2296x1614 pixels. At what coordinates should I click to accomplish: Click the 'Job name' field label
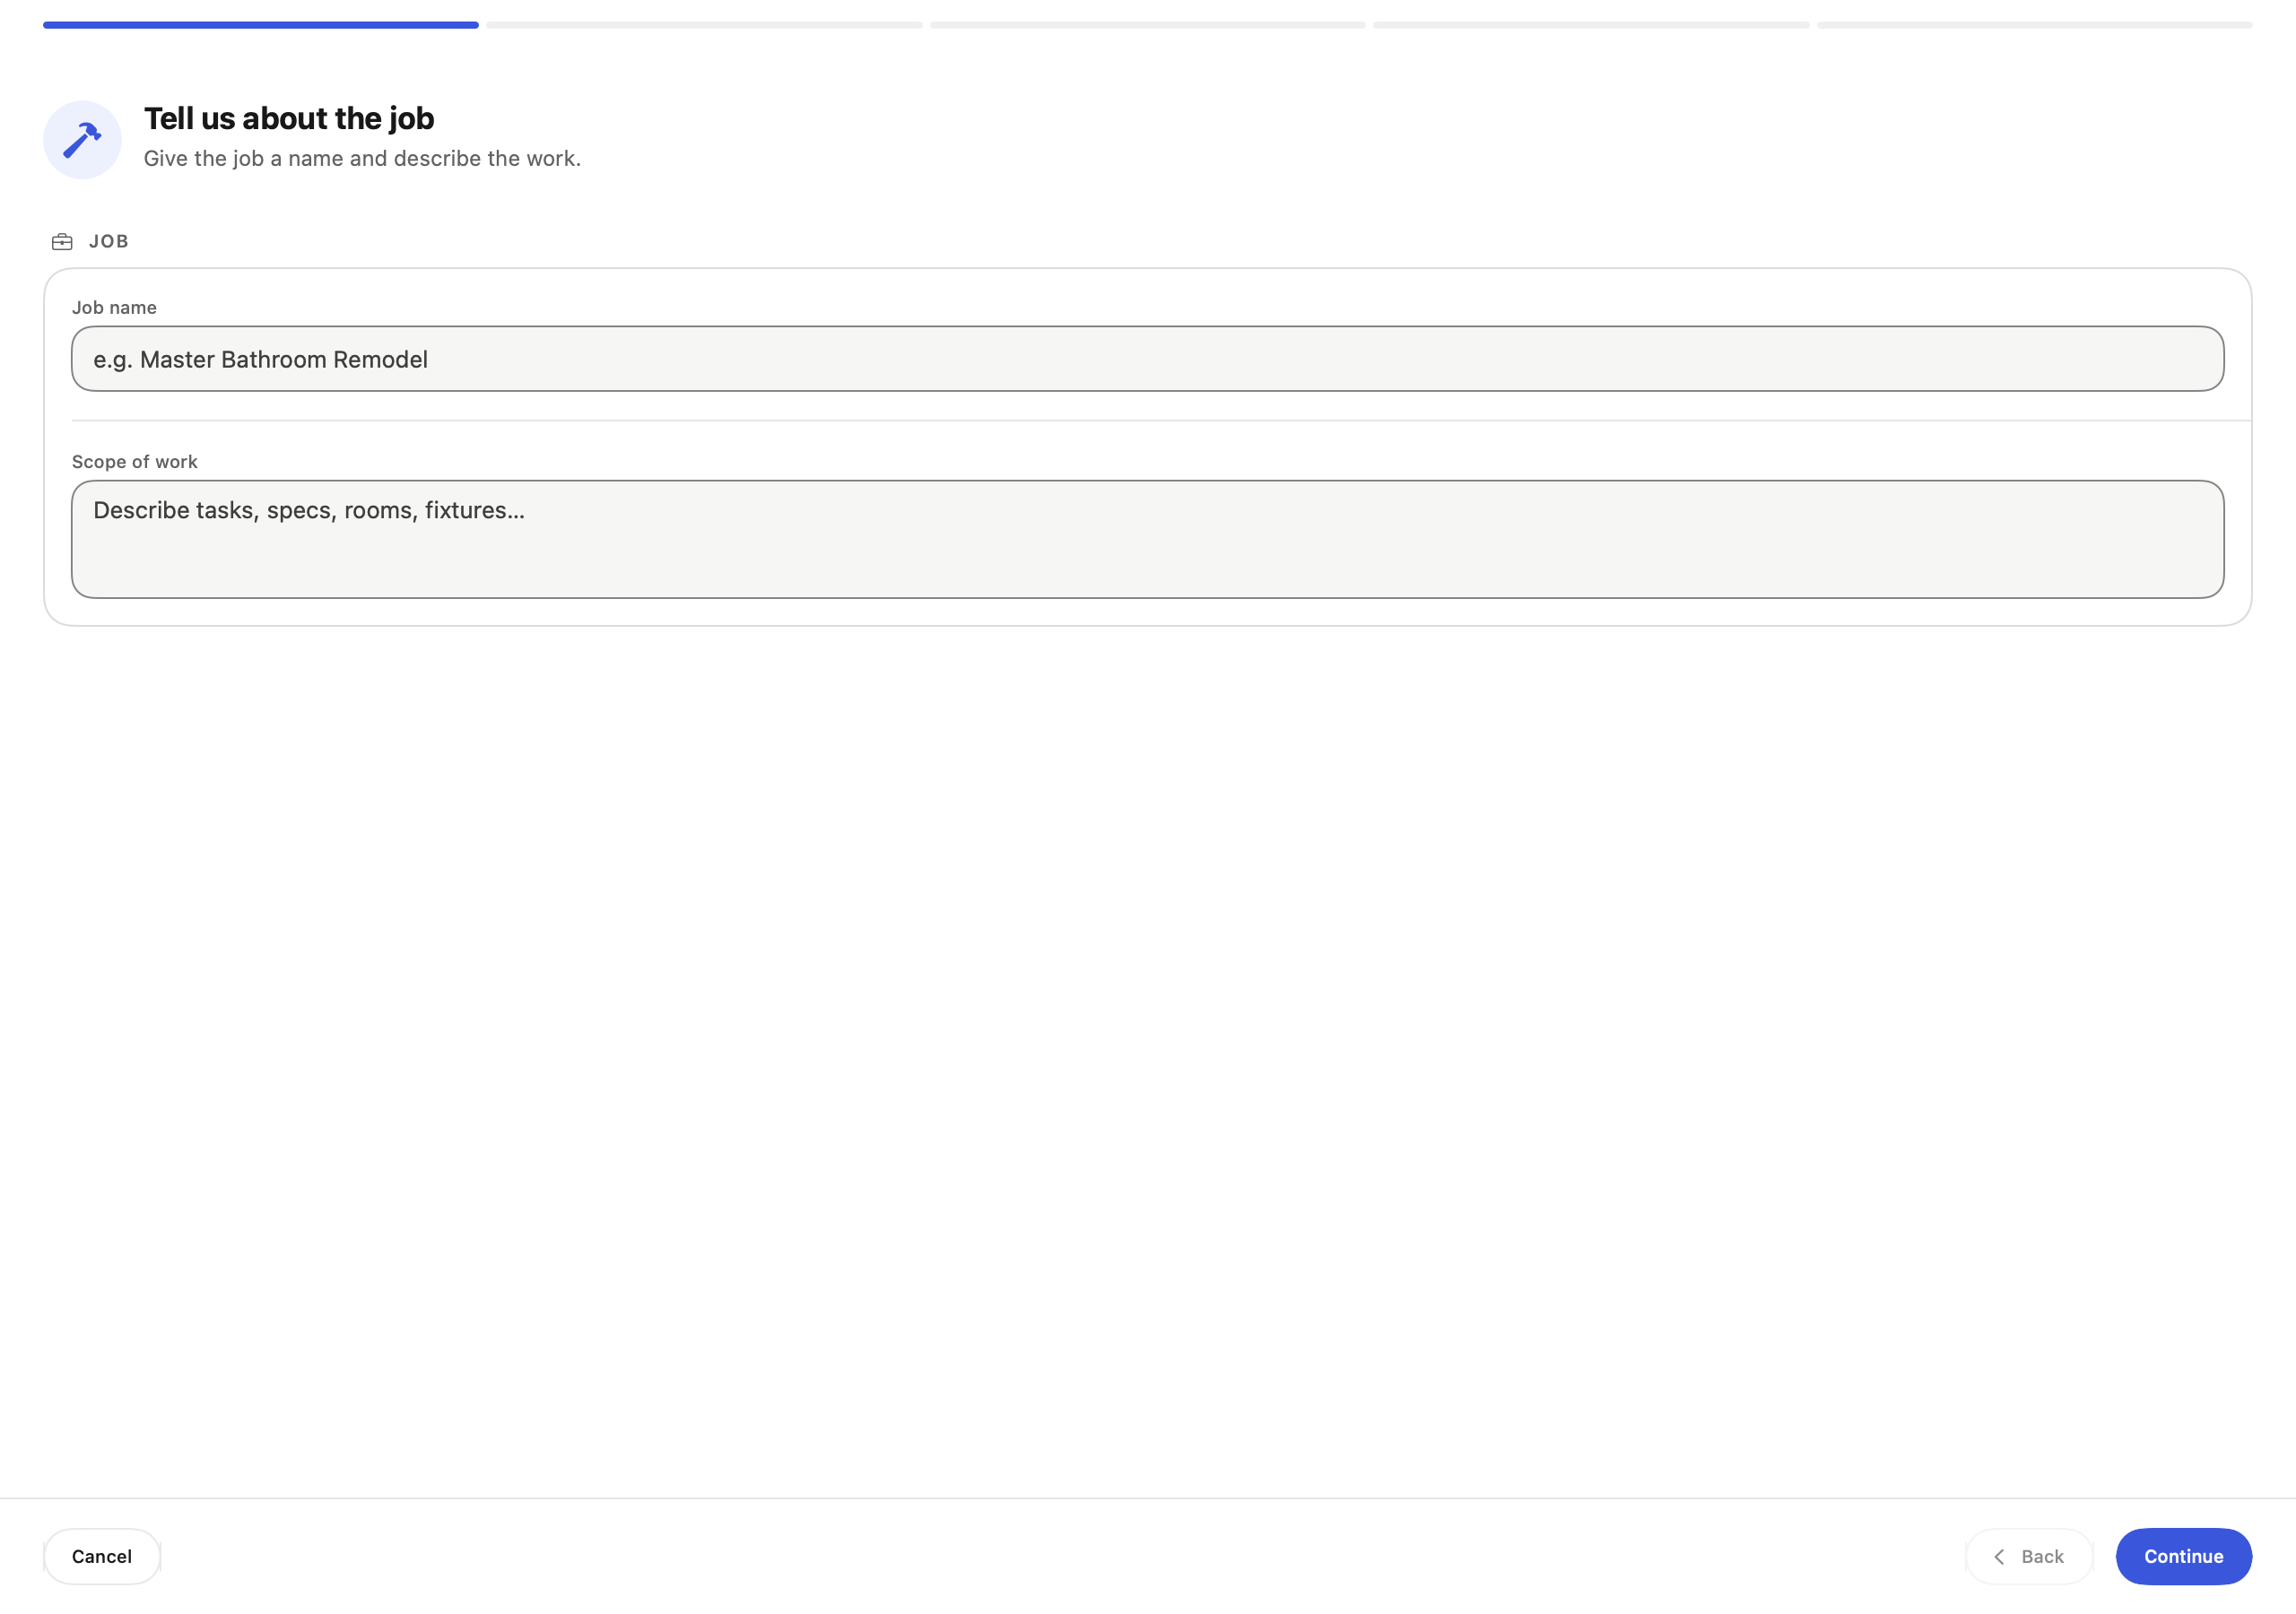coord(114,307)
